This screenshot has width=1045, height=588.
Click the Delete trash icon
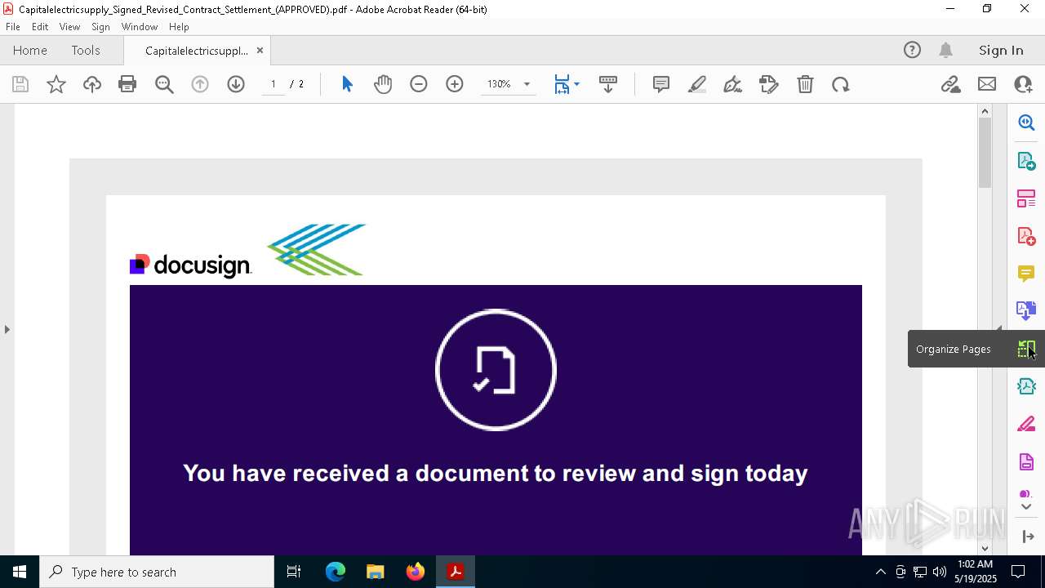tap(805, 84)
